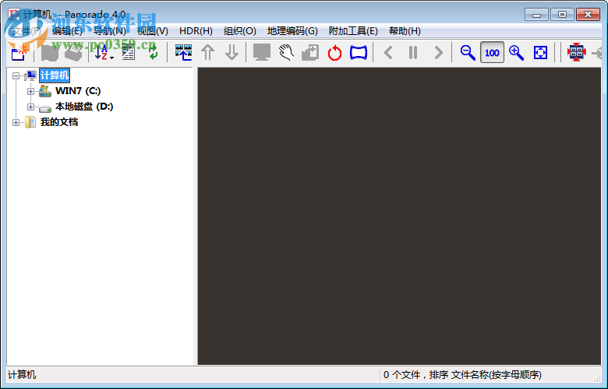Click the A-Z sort order icon
The width and height of the screenshot is (608, 389).
(101, 53)
